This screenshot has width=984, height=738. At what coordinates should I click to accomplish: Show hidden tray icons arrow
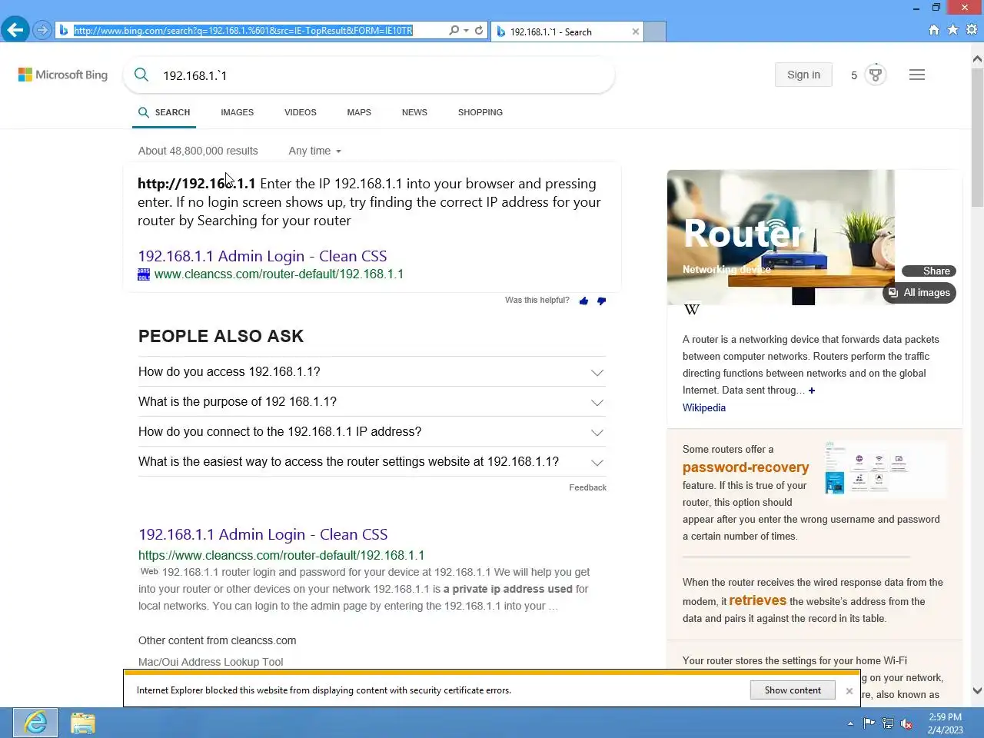[x=850, y=723]
